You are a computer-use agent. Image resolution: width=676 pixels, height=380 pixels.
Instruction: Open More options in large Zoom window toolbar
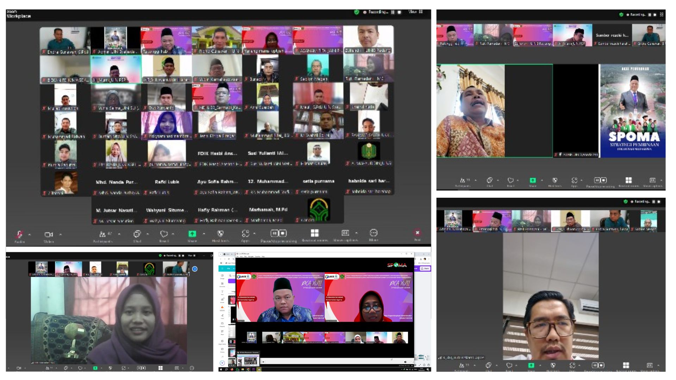374,235
